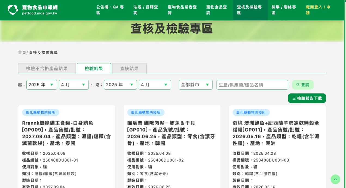This screenshot has height=188, width=346.
Task: Click 彰化縣動物防疫所 tag on 喵洽普 card
Action: [x=146, y=112]
